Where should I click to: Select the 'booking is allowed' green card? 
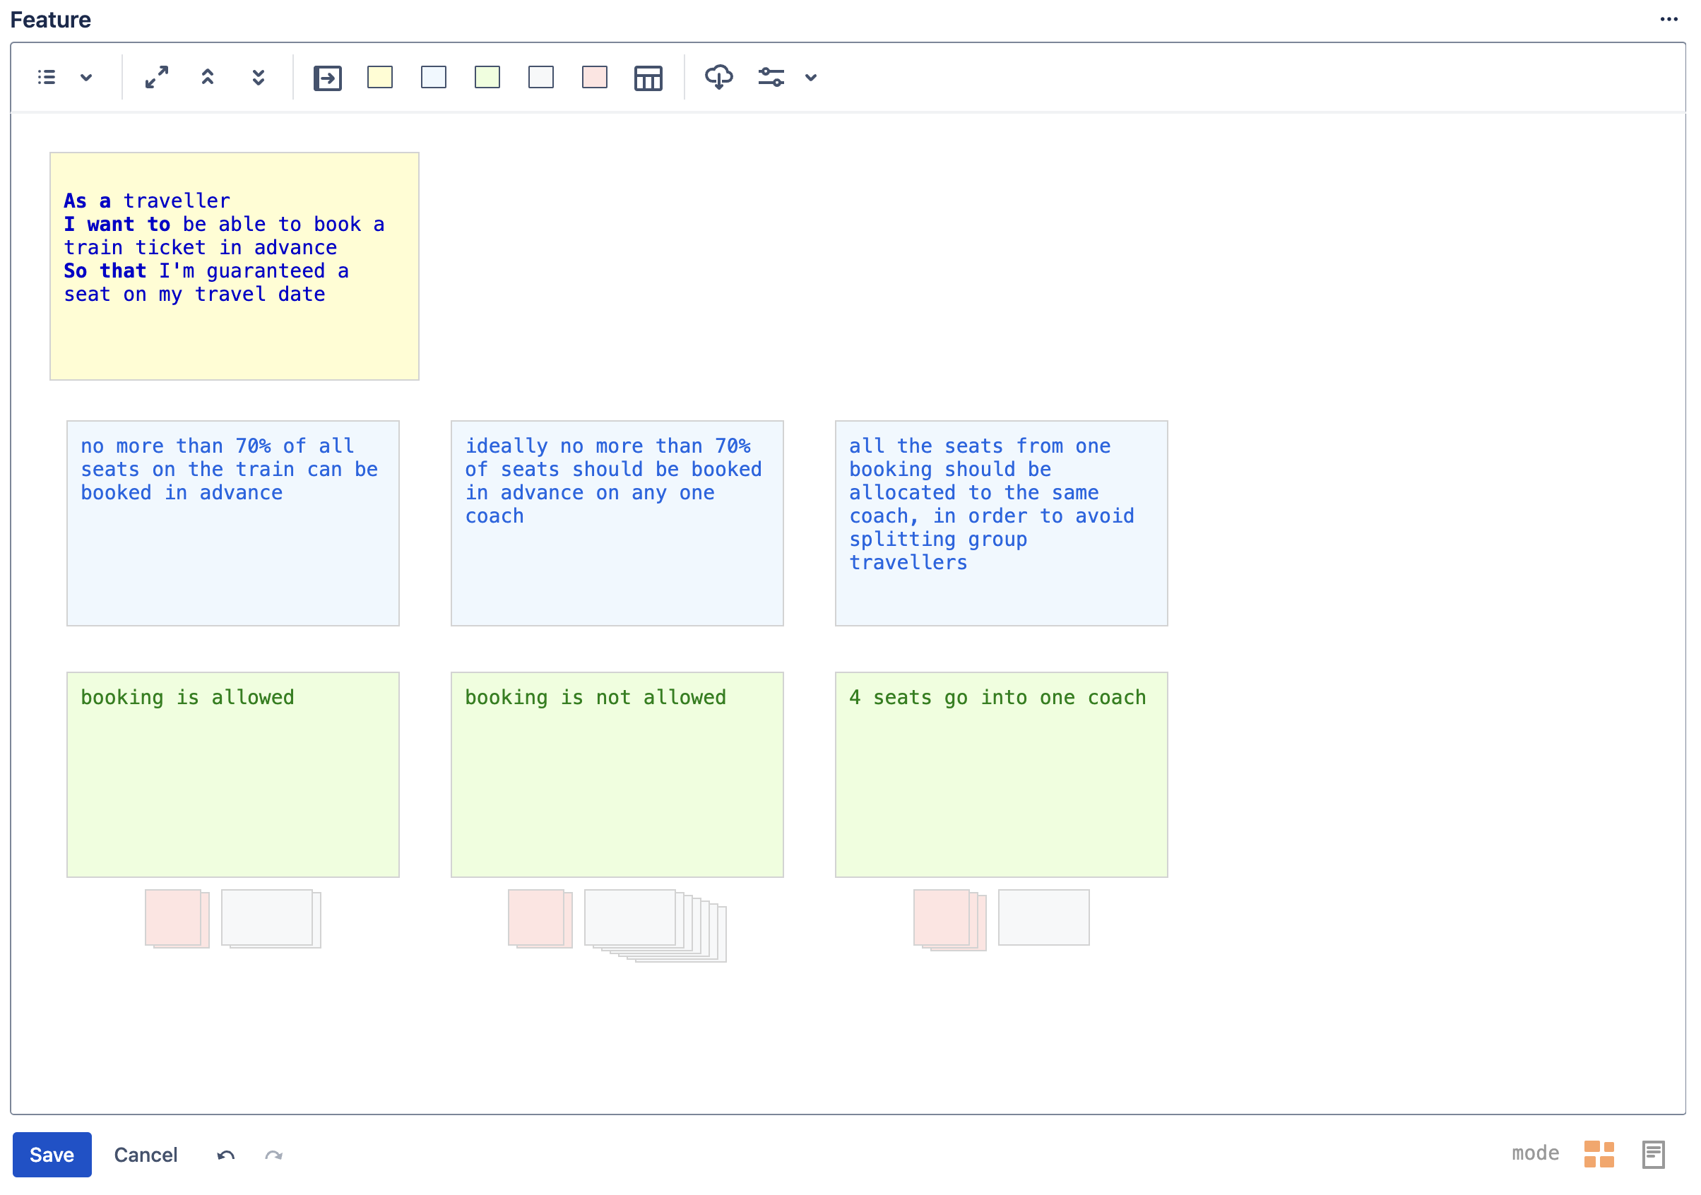(x=232, y=775)
